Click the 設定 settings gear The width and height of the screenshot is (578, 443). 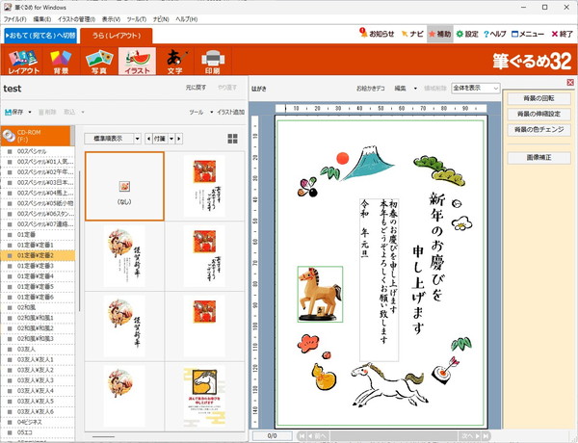point(466,34)
